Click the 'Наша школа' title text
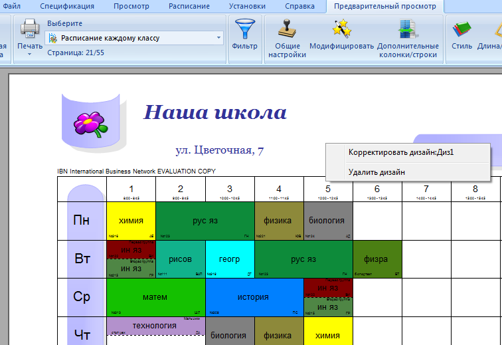Image resolution: width=502 pixels, height=345 pixels. pyautogui.click(x=215, y=112)
